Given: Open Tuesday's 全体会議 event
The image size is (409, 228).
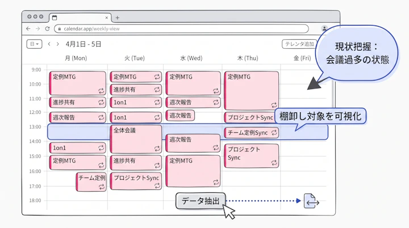Looking at the screenshot, I should (136, 139).
